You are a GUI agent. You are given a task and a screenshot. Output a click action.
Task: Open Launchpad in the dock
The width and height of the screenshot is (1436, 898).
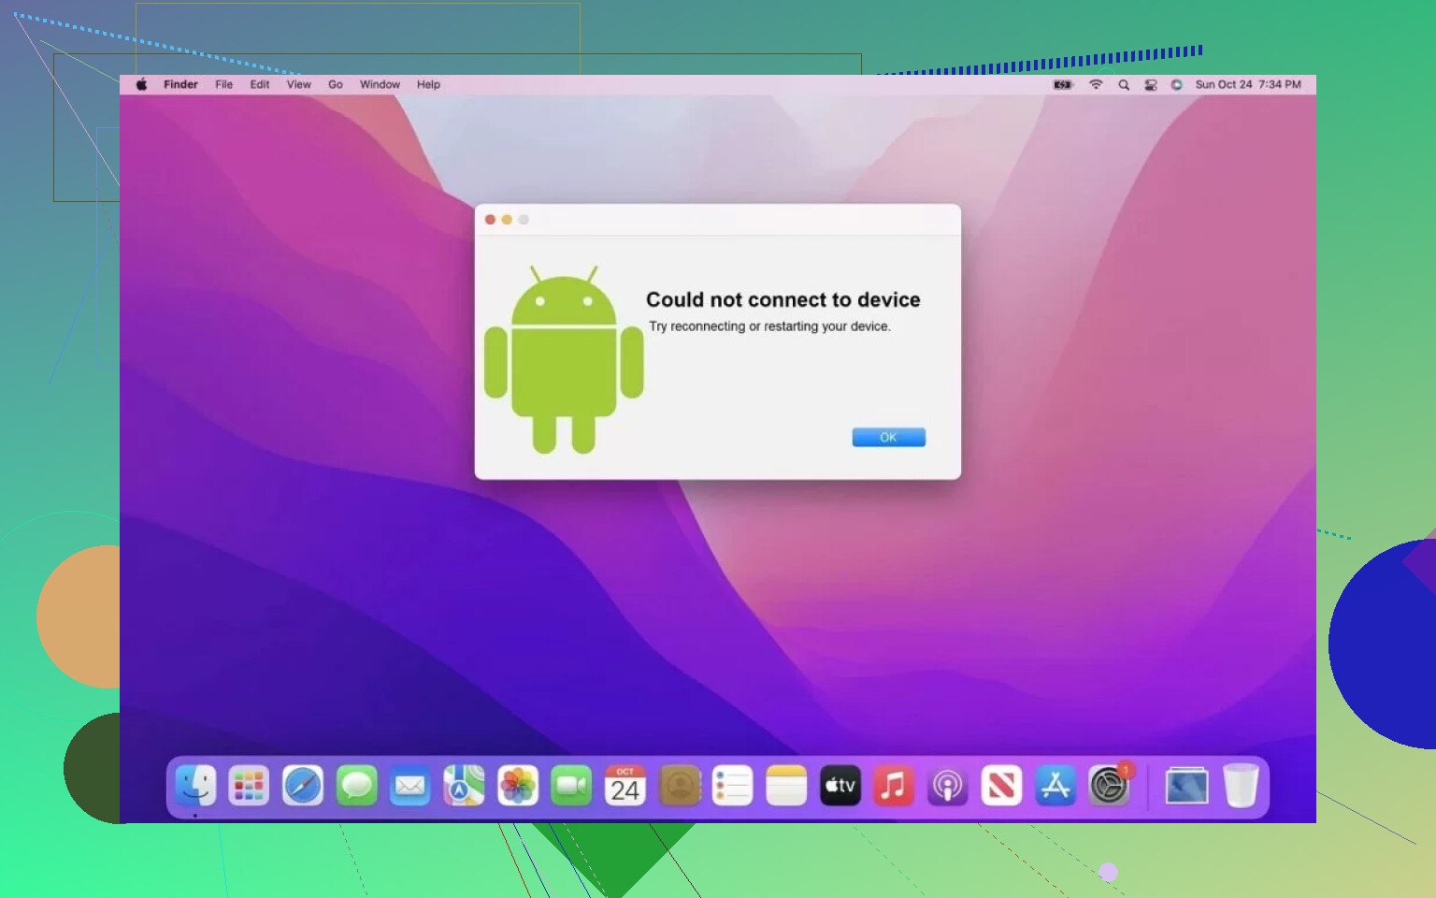point(249,786)
